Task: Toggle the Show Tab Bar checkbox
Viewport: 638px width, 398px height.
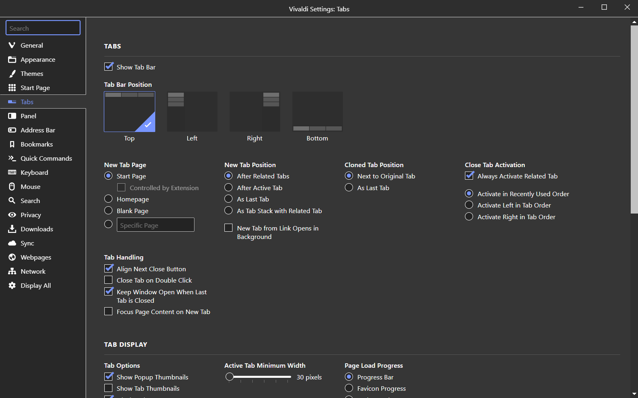Action: coord(109,67)
